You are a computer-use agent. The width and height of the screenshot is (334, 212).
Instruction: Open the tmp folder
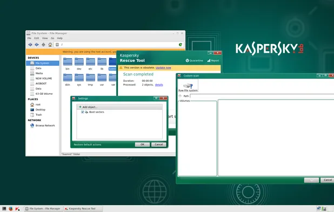[x=90, y=80]
